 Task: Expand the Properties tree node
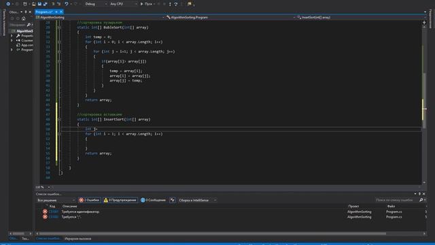click(12, 36)
